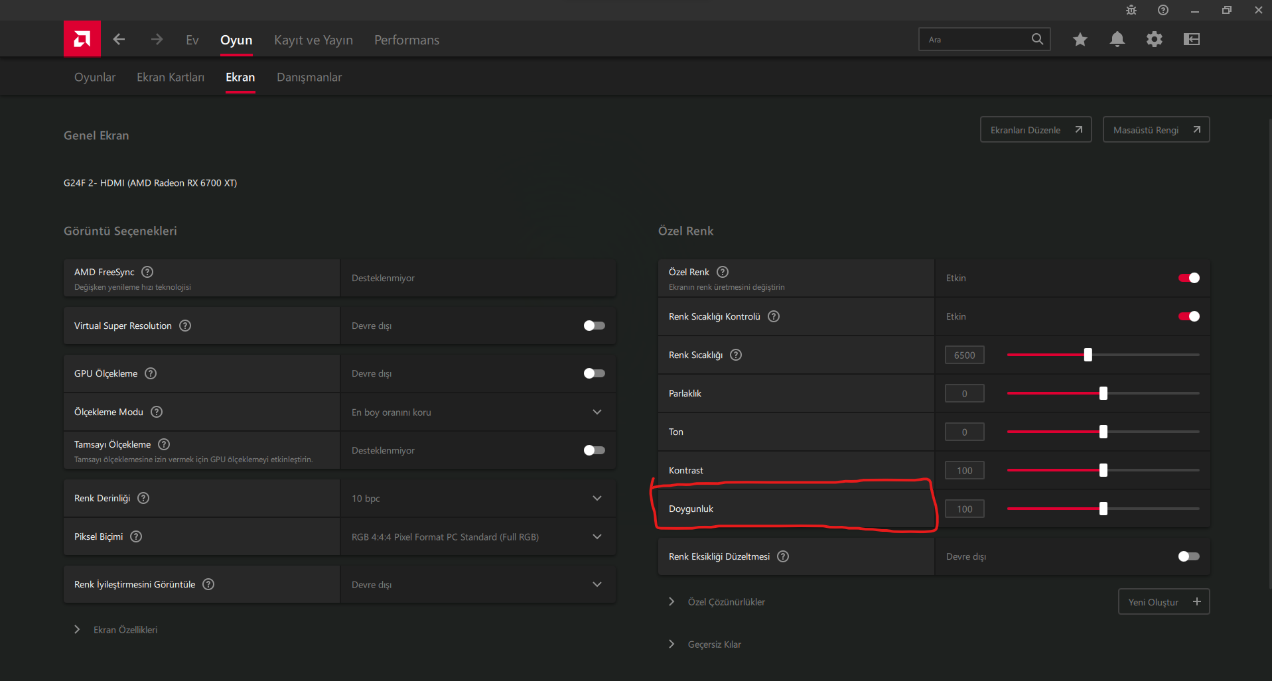Go back using the back arrow
Viewport: 1272px width, 681px height.
119,39
